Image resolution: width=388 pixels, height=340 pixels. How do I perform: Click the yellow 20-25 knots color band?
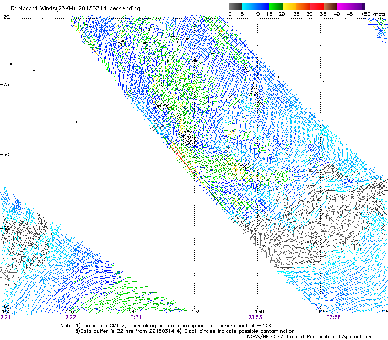click(289, 6)
